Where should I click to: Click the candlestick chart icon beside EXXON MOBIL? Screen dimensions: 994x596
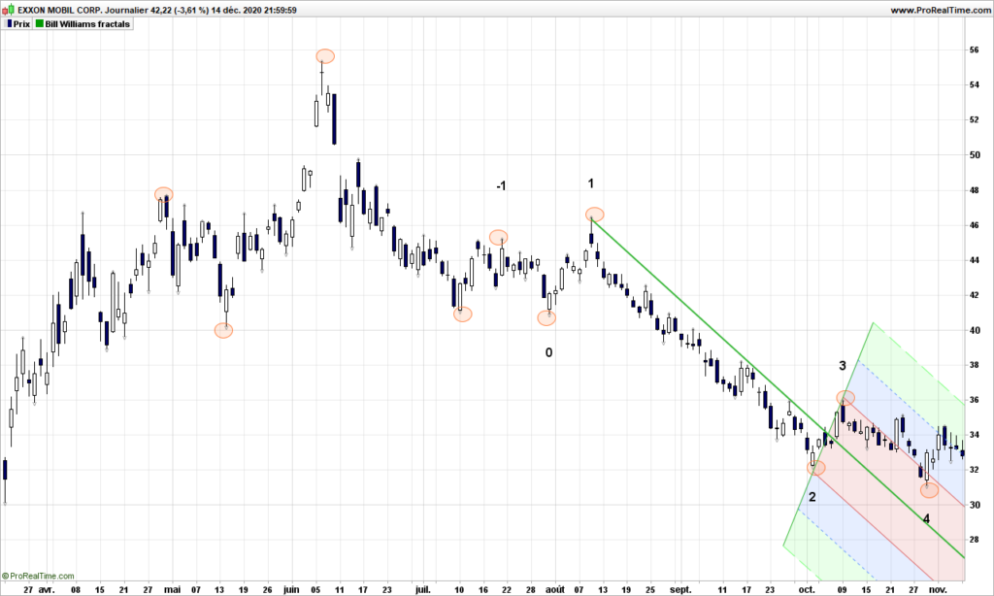9,10
